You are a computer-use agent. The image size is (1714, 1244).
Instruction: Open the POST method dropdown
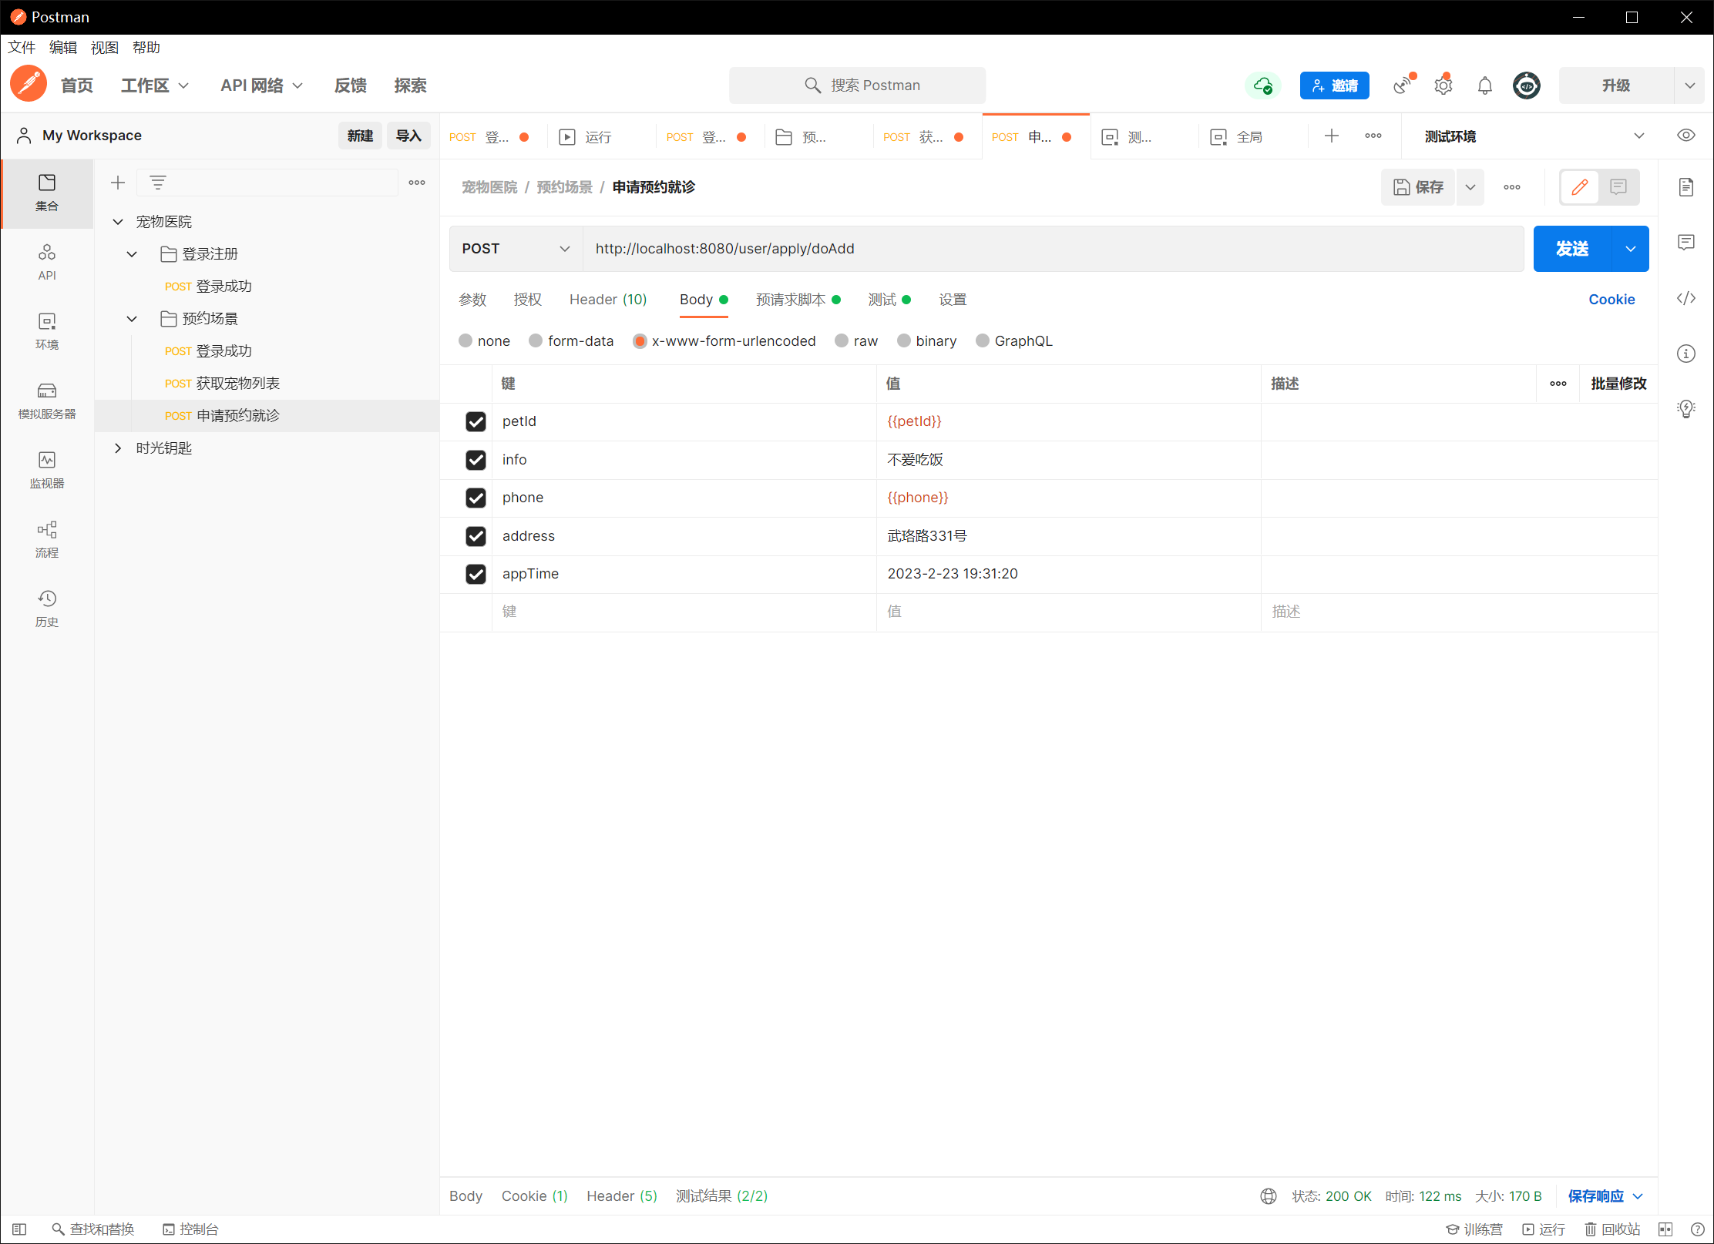click(516, 249)
